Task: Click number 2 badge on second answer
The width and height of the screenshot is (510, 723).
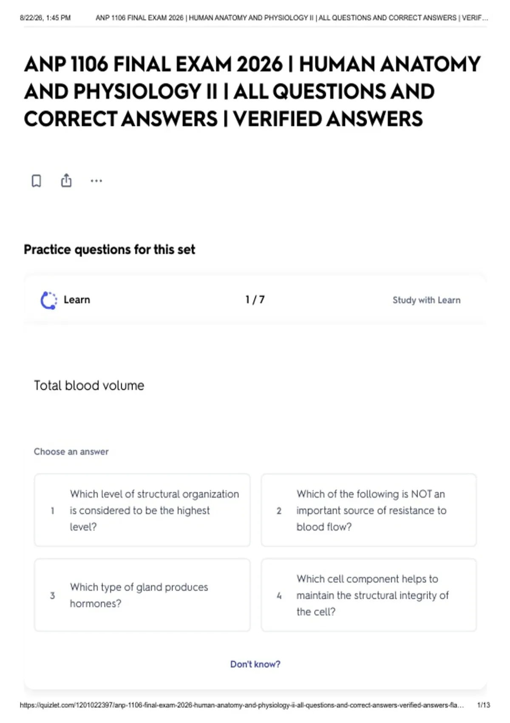Action: point(279,510)
